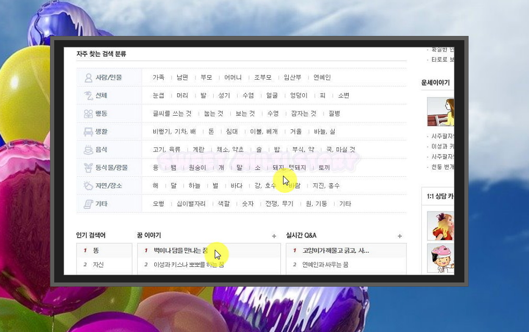
Task: Click the 동식물/광물 category label
Action: [x=112, y=167]
